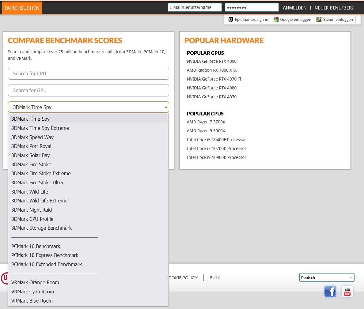Select 3DMark Night Raid benchmark
The image size is (364, 309).
coord(89,210)
